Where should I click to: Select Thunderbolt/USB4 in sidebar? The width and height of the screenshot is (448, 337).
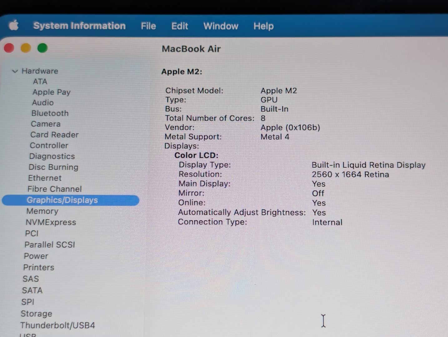57,325
